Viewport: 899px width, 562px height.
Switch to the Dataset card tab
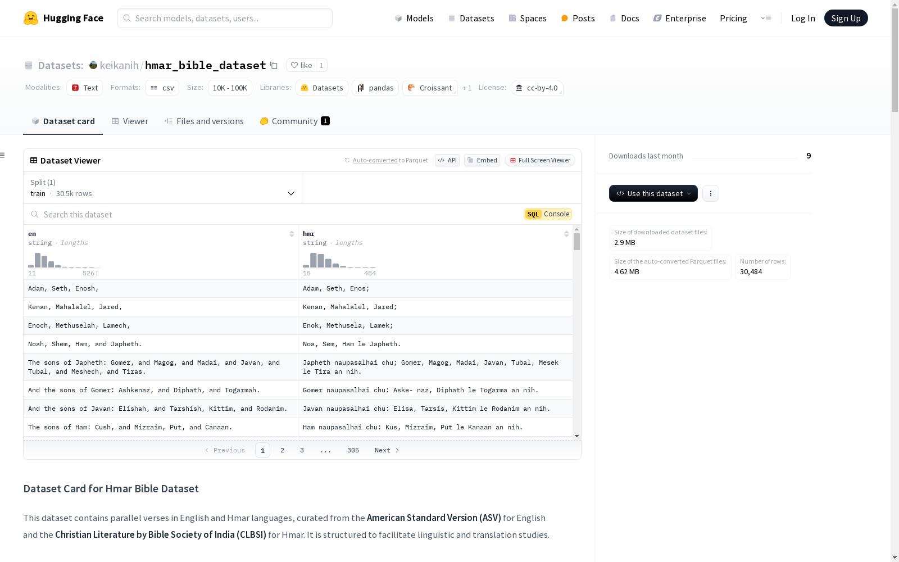[x=63, y=121]
